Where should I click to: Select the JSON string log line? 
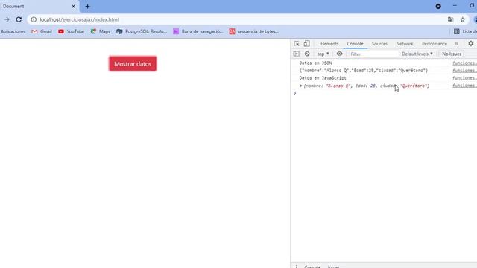point(364,71)
